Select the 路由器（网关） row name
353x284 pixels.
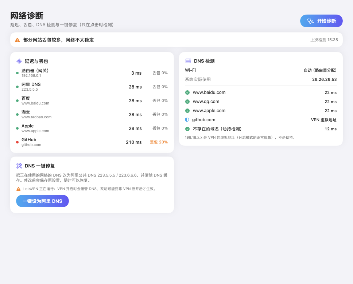(35, 71)
